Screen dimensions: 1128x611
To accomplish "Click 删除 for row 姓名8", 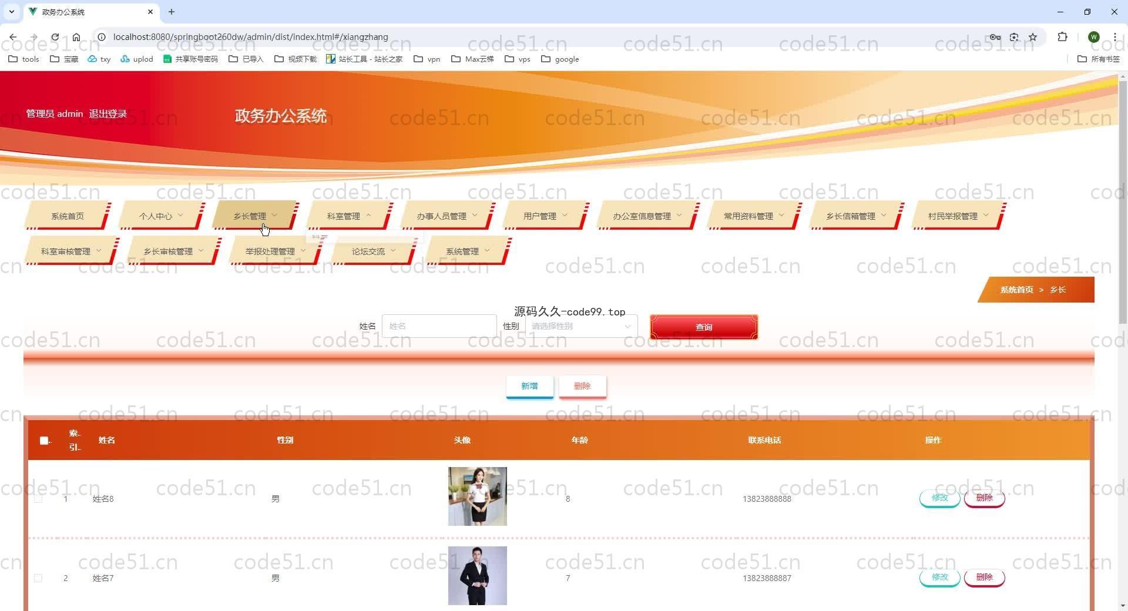I will point(984,498).
